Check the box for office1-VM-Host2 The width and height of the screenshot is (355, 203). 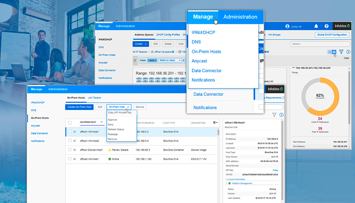click(x=70, y=140)
